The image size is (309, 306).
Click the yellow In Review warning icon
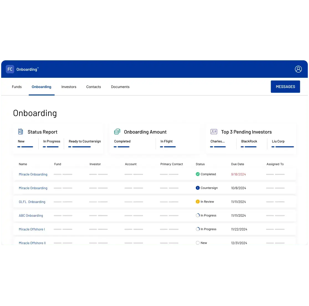click(x=198, y=202)
